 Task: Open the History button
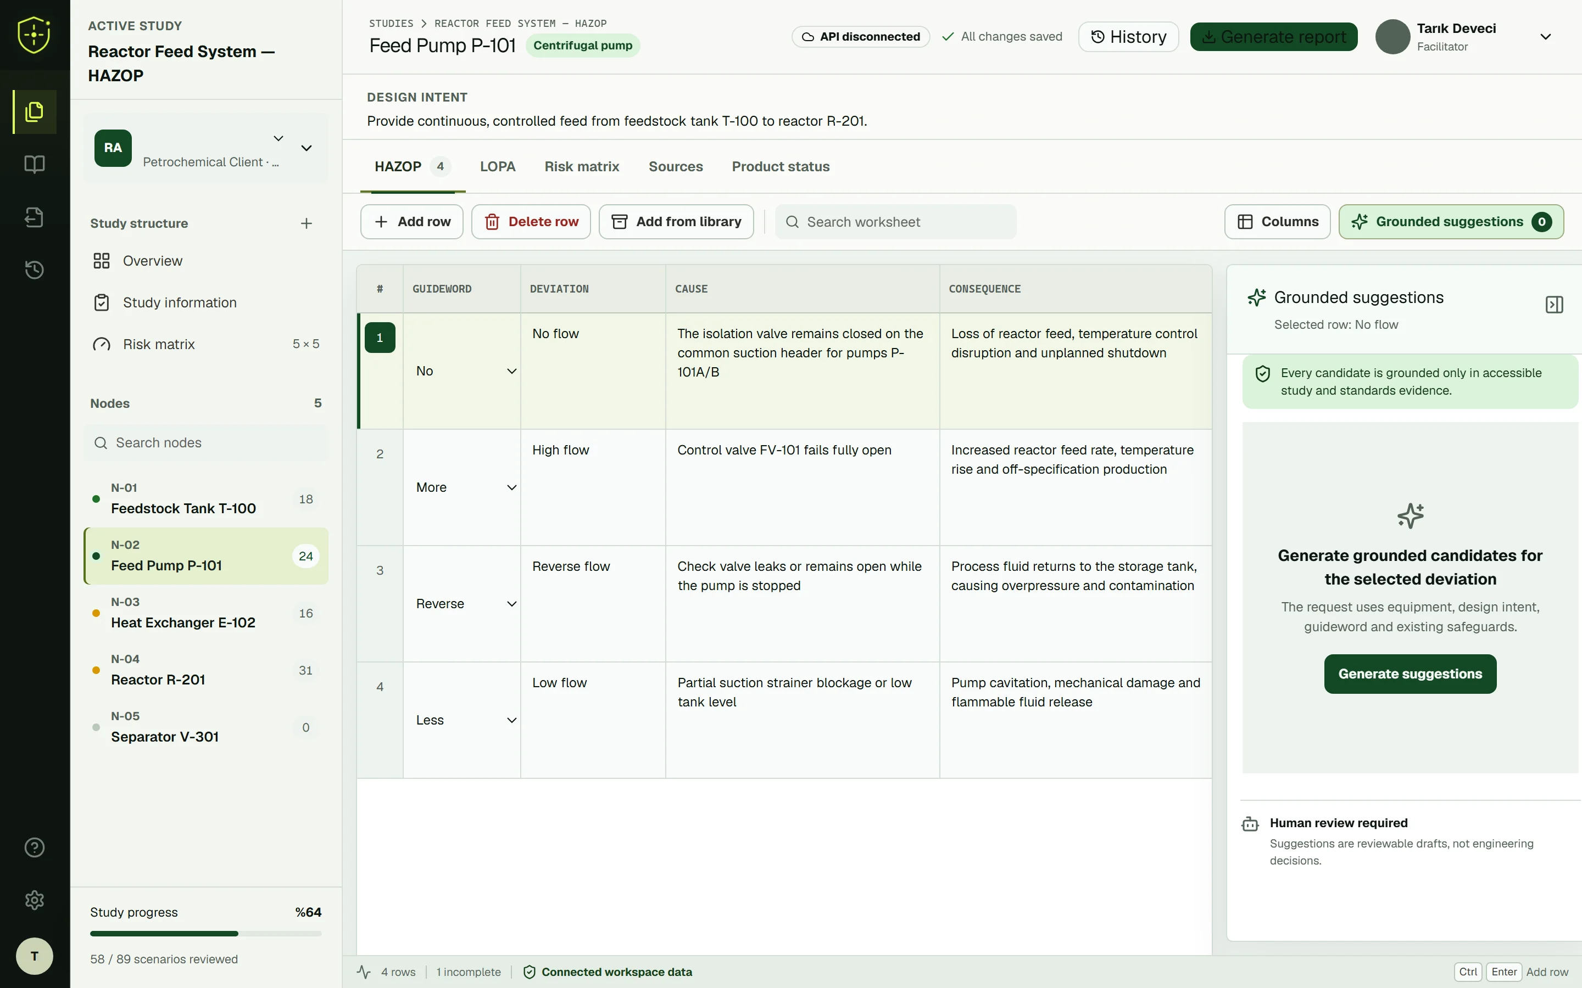coord(1128,37)
